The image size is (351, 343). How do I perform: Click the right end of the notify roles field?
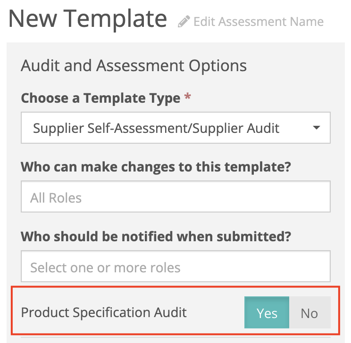point(316,268)
